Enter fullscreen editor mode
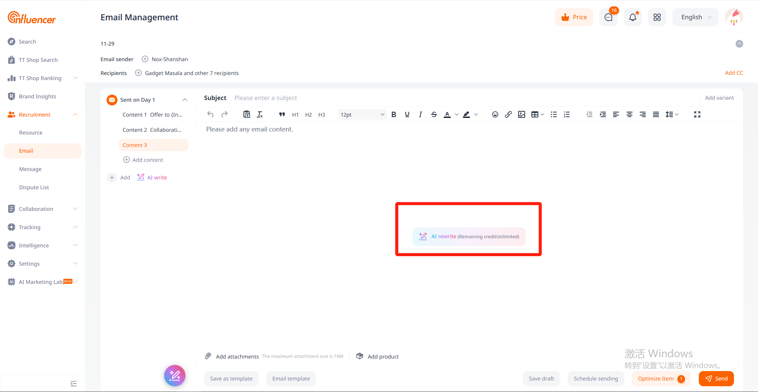Screen dimensions: 758x392 [x=697, y=115]
